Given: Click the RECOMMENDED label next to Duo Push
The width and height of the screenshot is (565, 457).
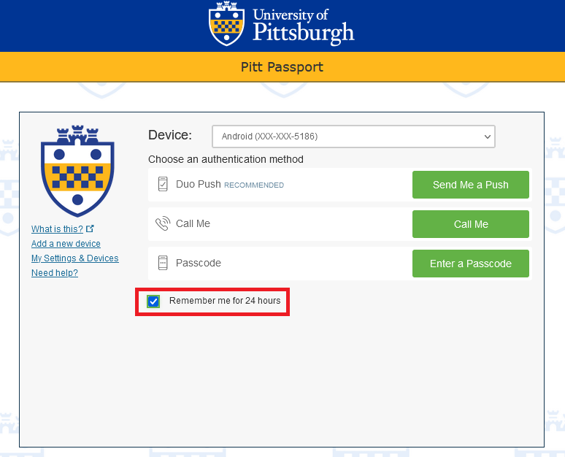Looking at the screenshot, I should [x=254, y=185].
